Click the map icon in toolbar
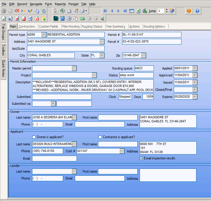This screenshot has width=211, height=201. coord(56,18)
